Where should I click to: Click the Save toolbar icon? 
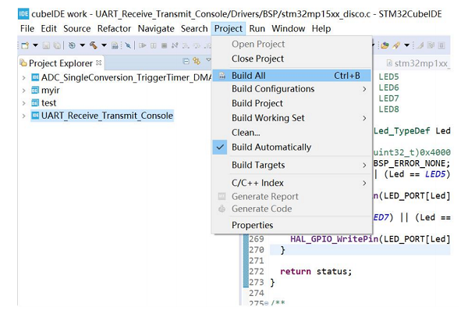pyautogui.click(x=46, y=45)
